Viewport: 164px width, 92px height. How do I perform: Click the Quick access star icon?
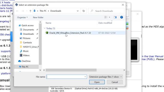coord(20,25)
